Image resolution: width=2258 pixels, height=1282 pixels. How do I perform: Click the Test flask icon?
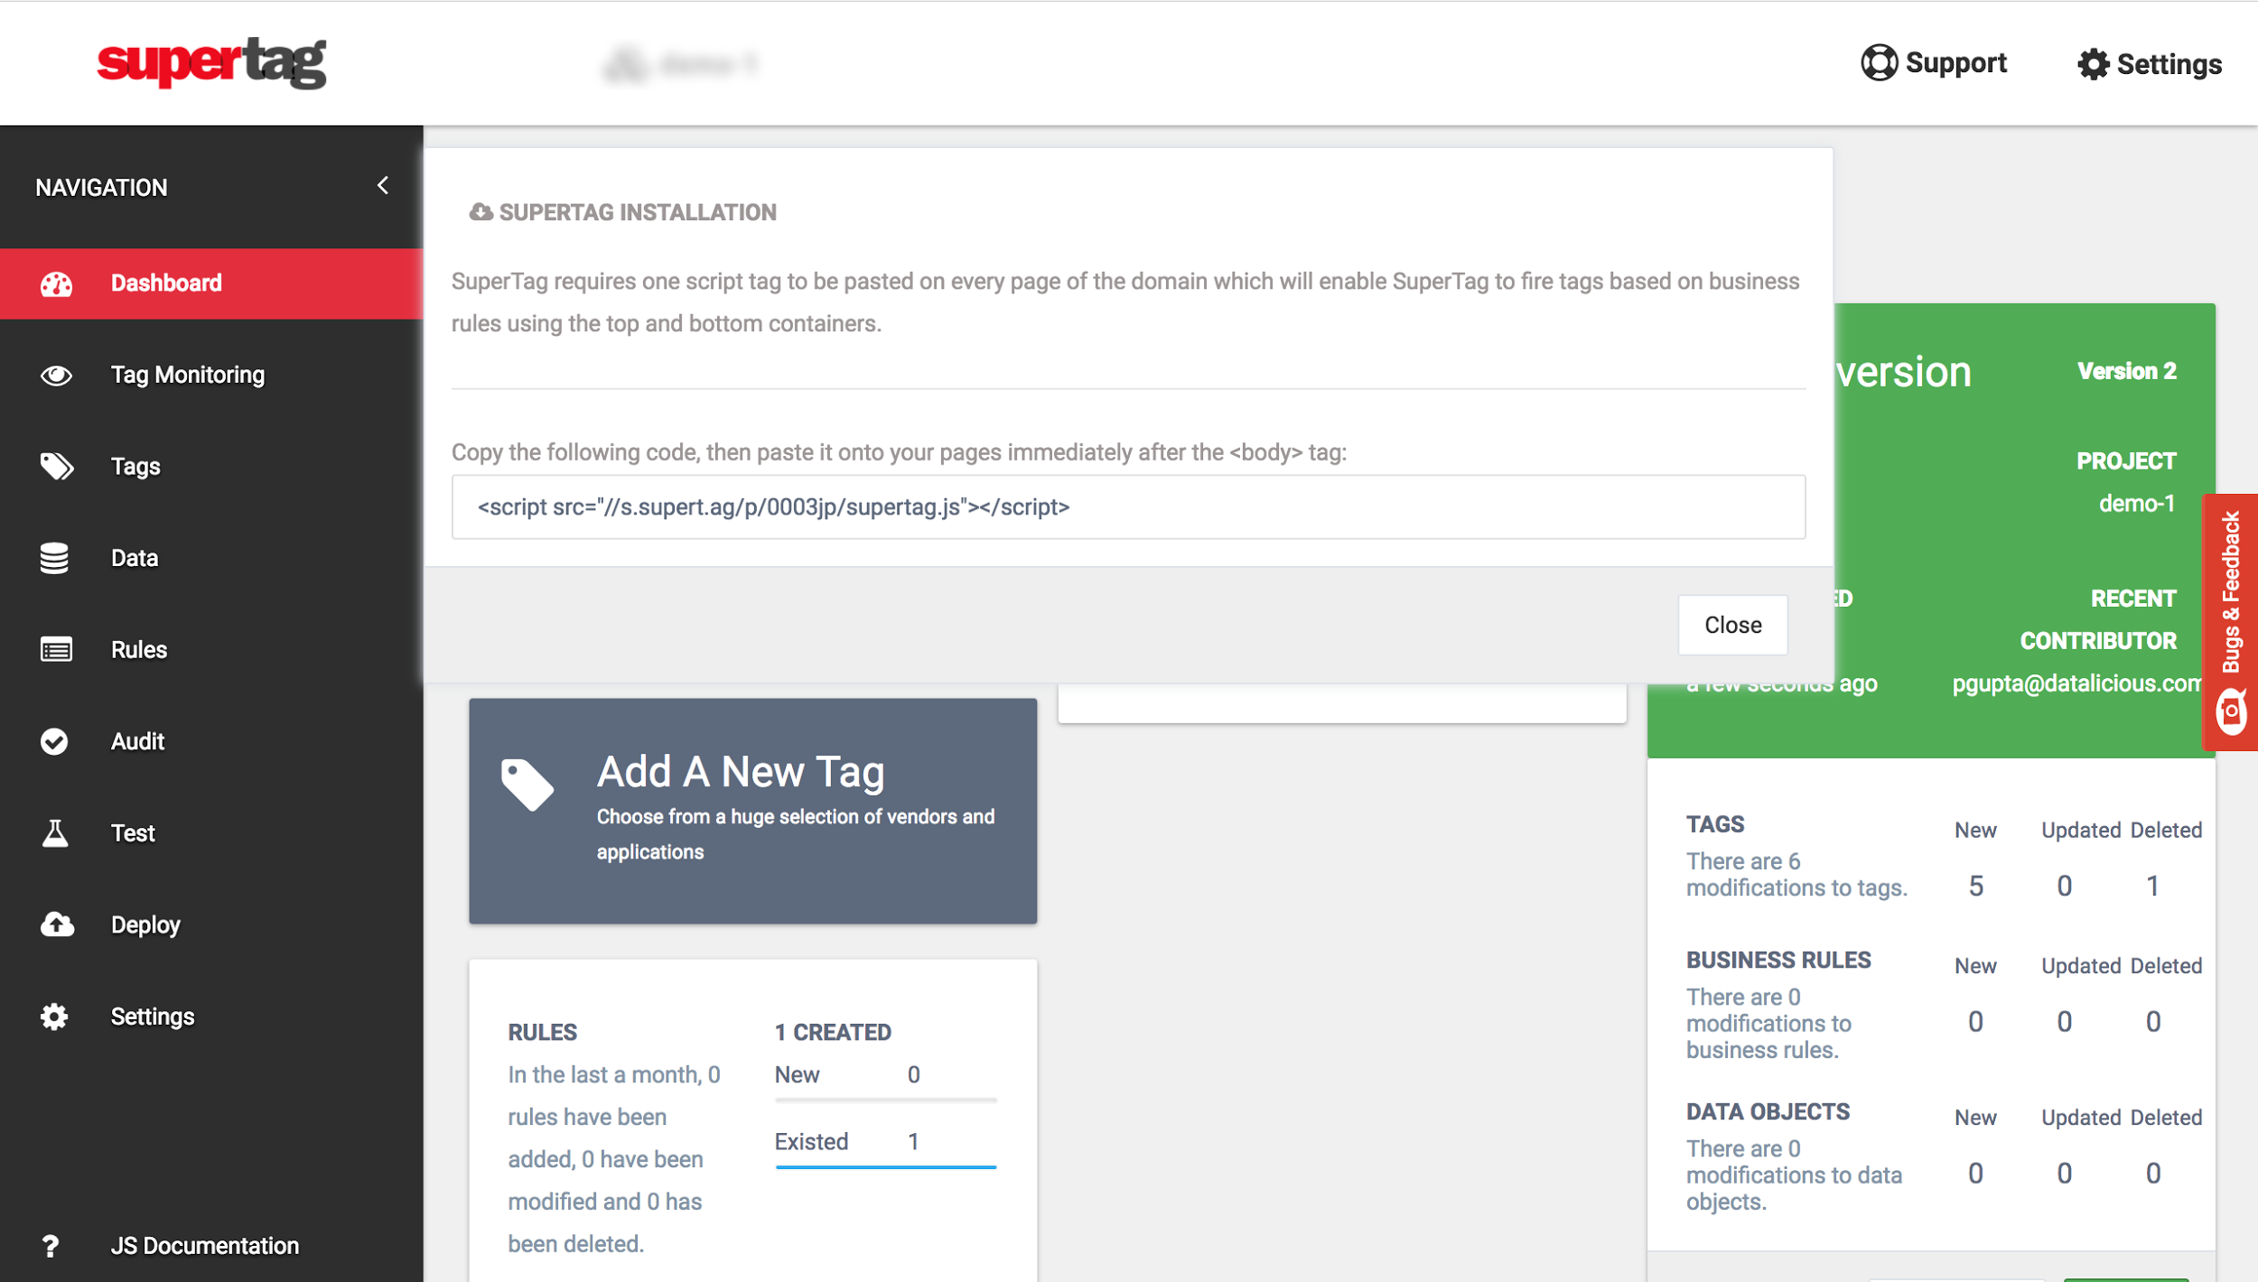(55, 832)
